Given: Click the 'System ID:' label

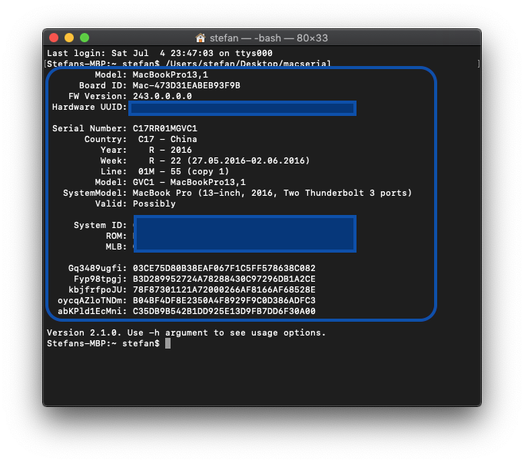Looking at the screenshot, I should pyautogui.click(x=100, y=225).
